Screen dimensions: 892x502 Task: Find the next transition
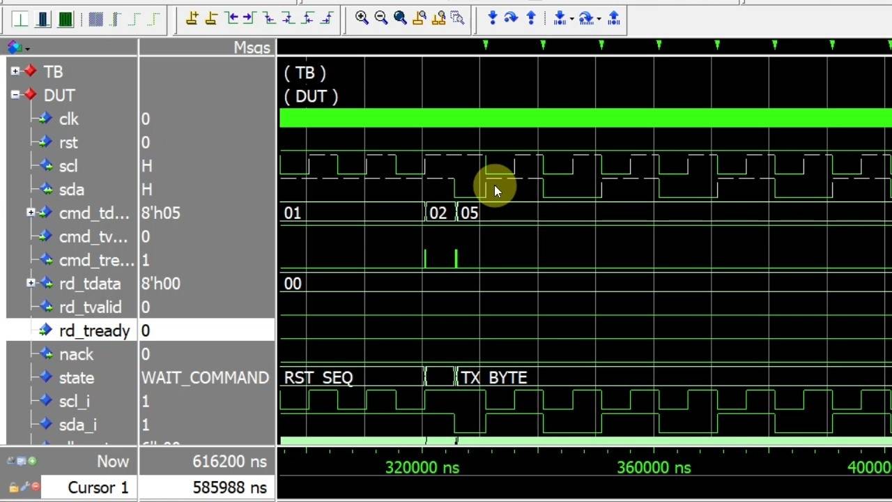249,19
